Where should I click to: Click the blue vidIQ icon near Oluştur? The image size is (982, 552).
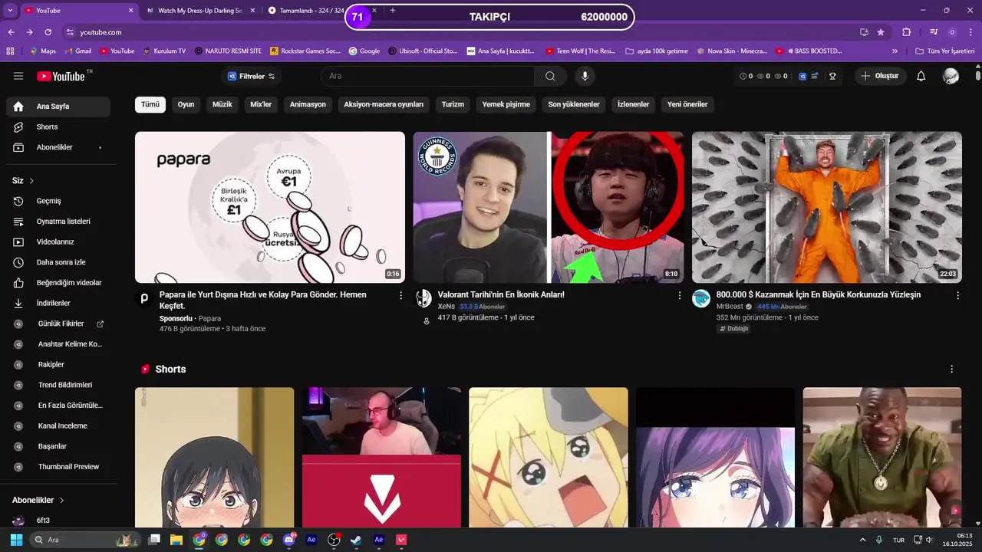(802, 76)
